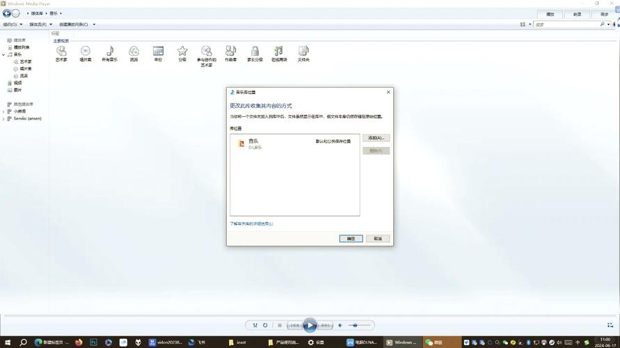Image resolution: width=620 pixels, height=348 pixels.
Task: Select the 音乐 location entry in the dialog list
Action: pyautogui.click(x=294, y=143)
